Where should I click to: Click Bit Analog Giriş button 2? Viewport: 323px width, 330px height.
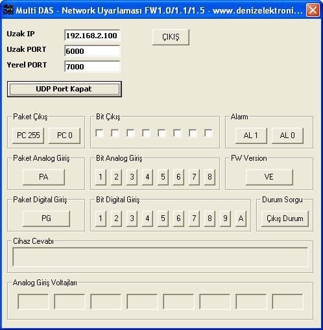click(x=116, y=177)
